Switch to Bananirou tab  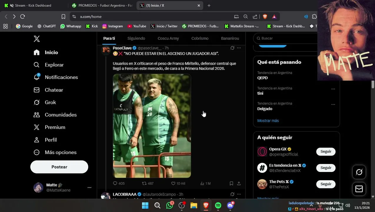230,38
